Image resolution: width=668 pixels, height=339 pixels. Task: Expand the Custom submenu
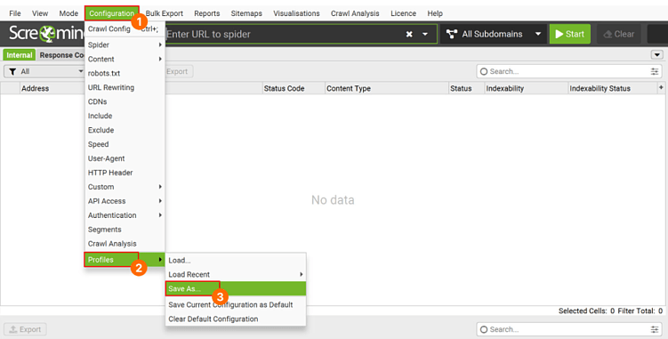click(x=125, y=187)
